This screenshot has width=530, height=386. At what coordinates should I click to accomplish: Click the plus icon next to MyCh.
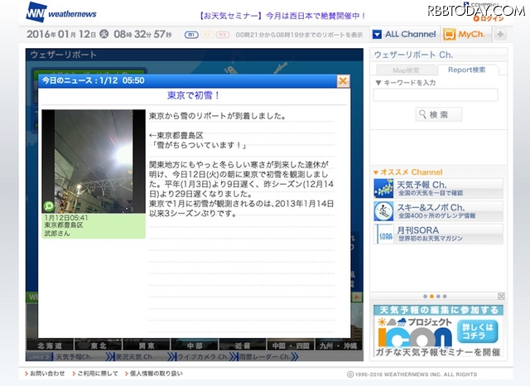click(500, 35)
